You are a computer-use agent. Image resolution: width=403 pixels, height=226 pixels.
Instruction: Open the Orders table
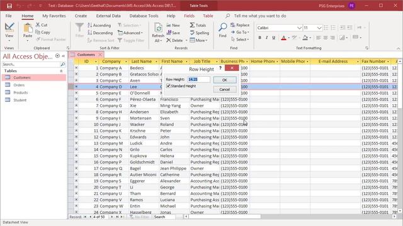coord(19,85)
